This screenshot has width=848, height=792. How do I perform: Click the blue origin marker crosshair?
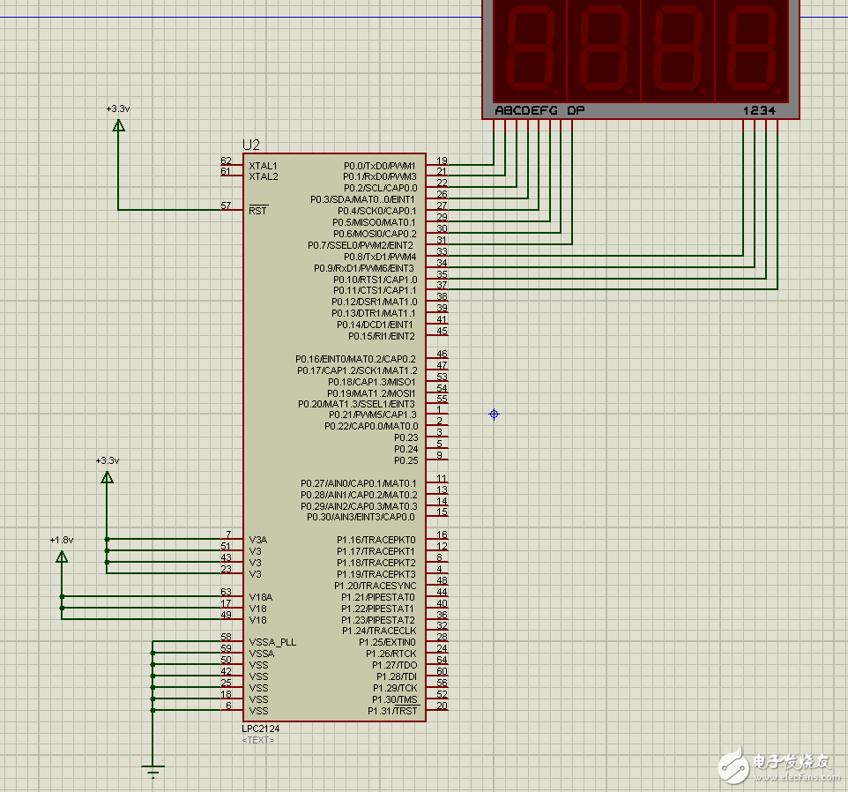click(494, 415)
